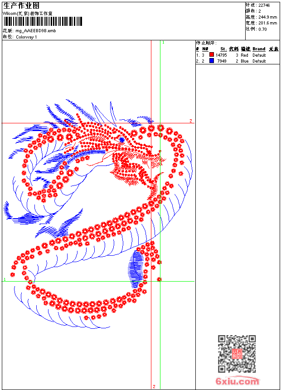Click the blue color swatch in stop sequence

[212, 61]
